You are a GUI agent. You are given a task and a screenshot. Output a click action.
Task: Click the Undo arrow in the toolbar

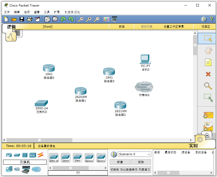pyautogui.click(x=63, y=19)
